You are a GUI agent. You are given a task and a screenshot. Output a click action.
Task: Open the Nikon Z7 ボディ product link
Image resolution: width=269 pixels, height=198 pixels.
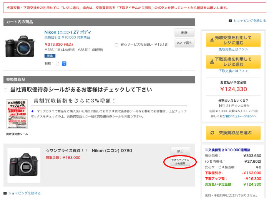(68, 32)
